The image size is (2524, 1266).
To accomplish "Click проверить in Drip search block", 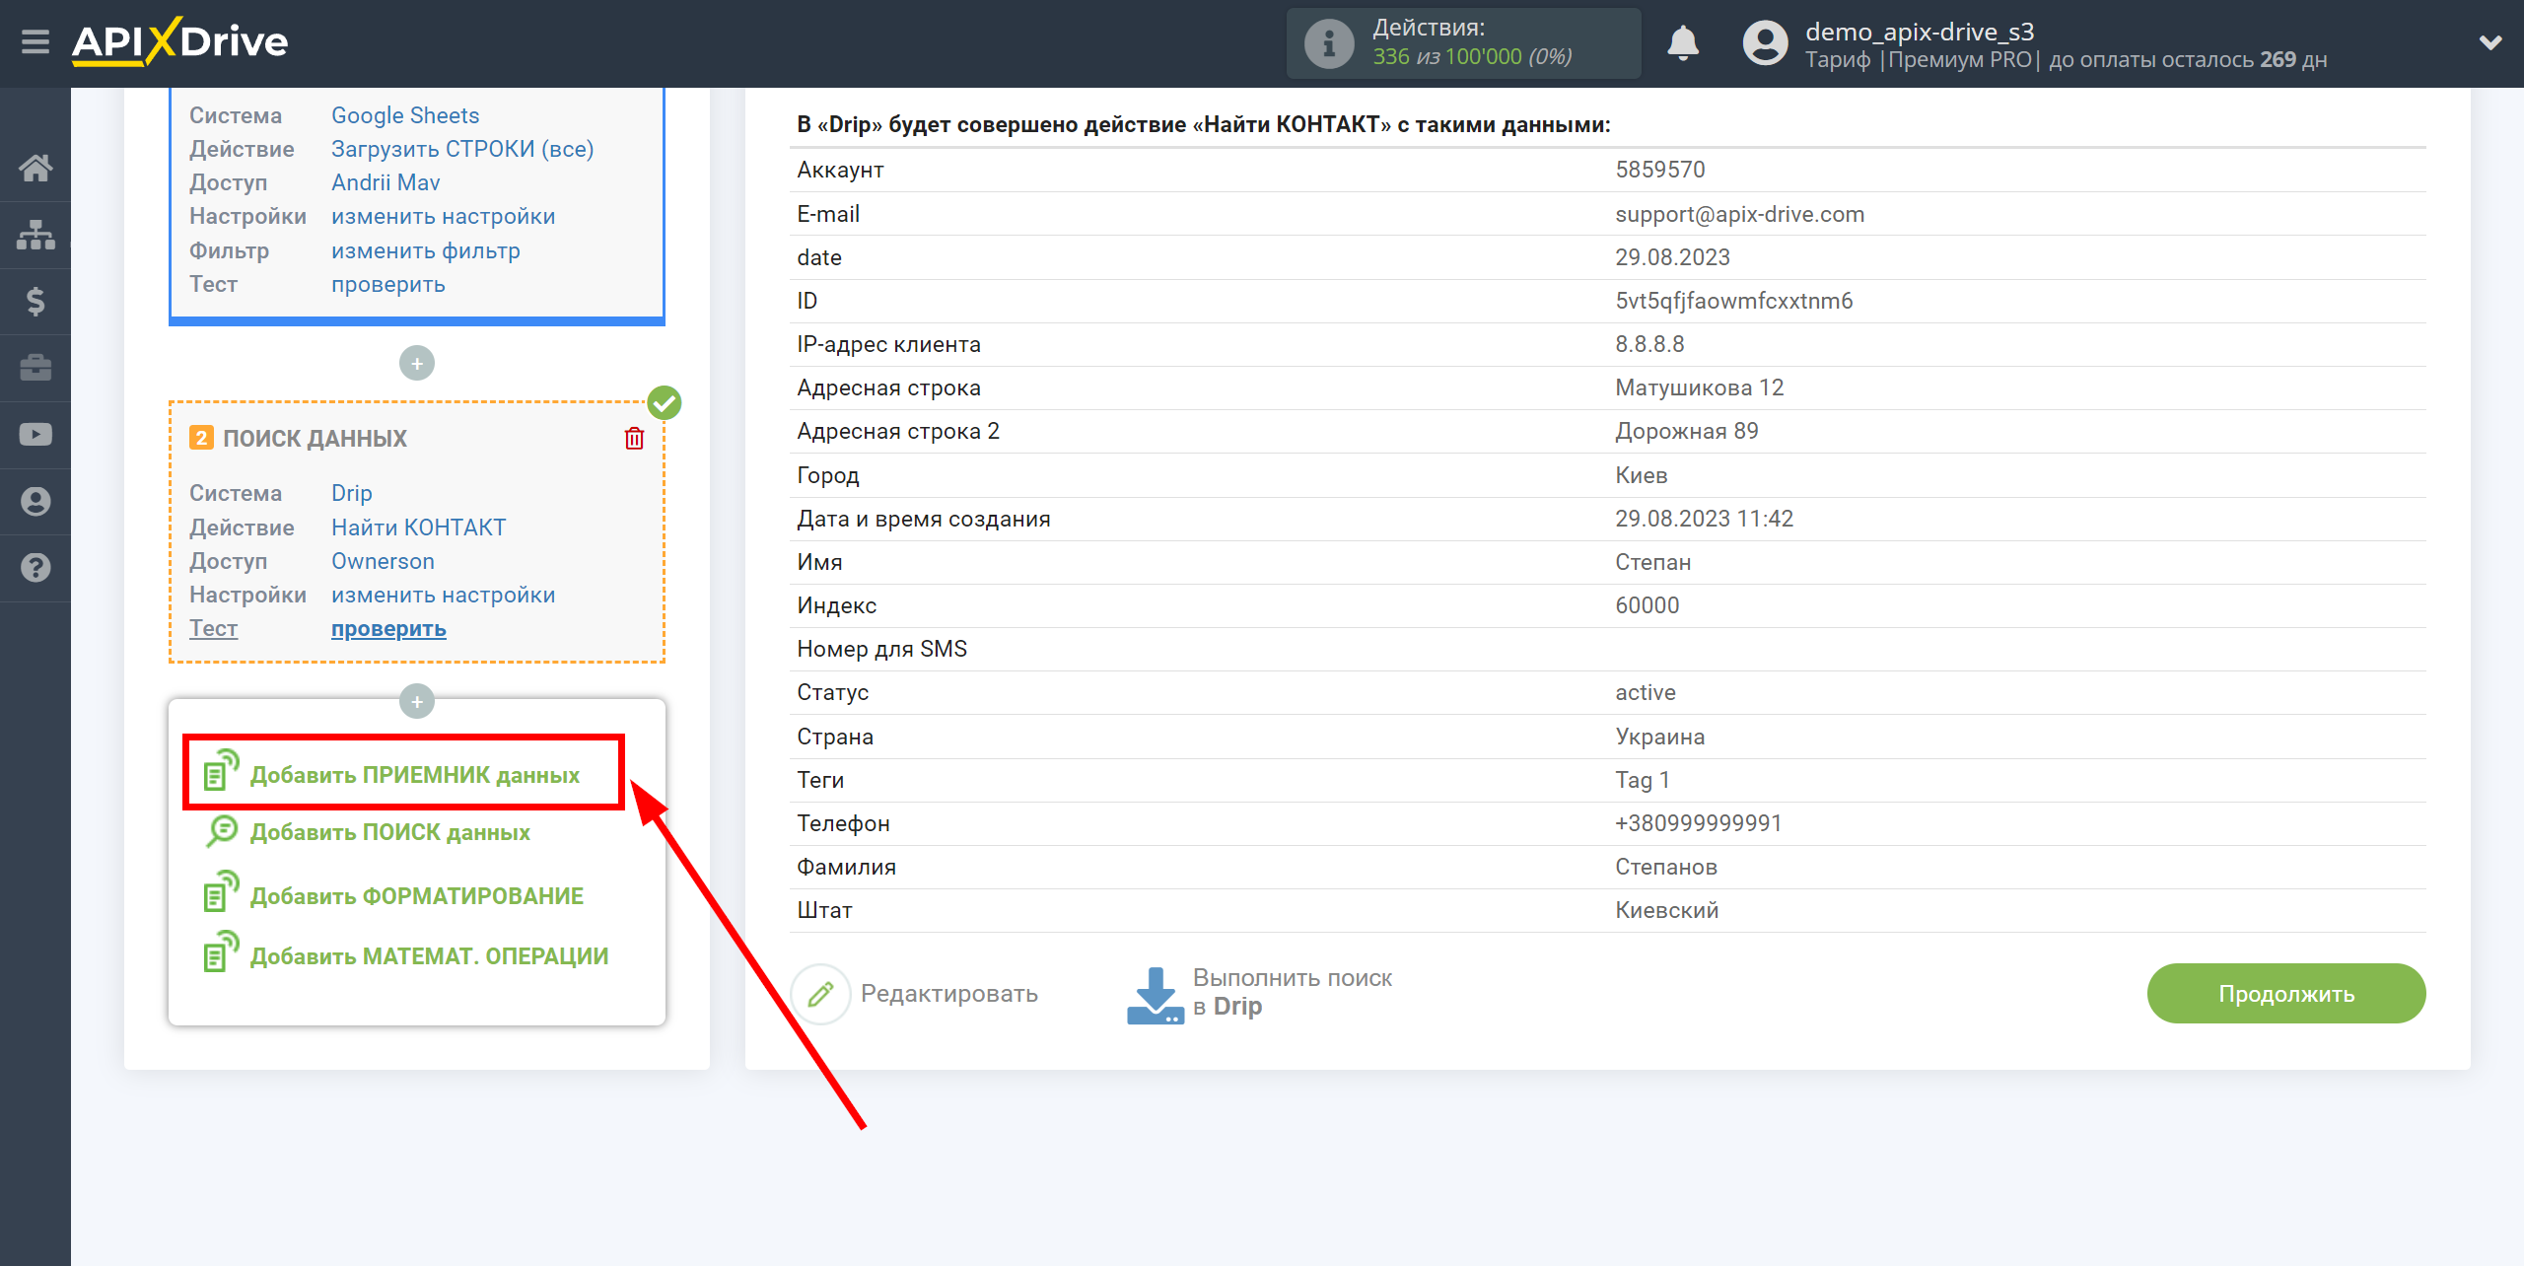I will point(388,628).
